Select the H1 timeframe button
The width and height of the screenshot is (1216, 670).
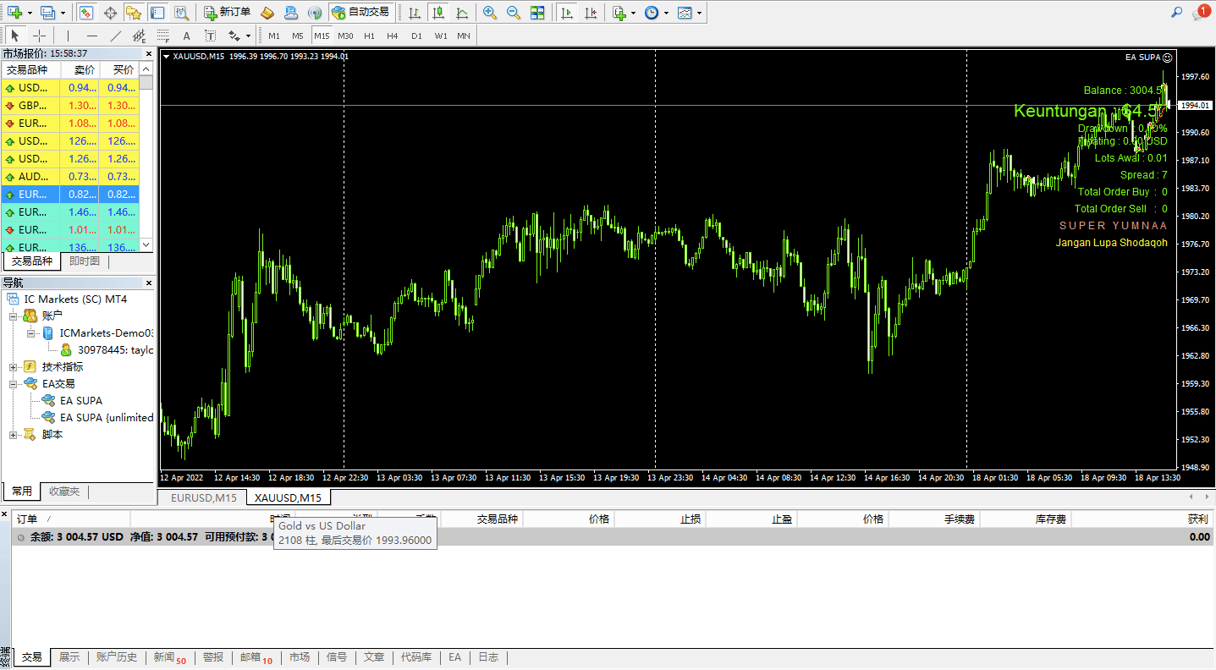click(x=369, y=36)
